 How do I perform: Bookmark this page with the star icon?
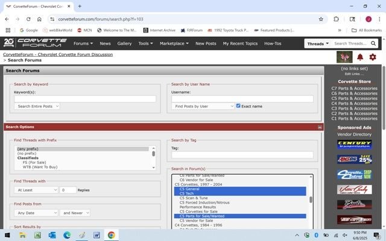tap(321, 19)
